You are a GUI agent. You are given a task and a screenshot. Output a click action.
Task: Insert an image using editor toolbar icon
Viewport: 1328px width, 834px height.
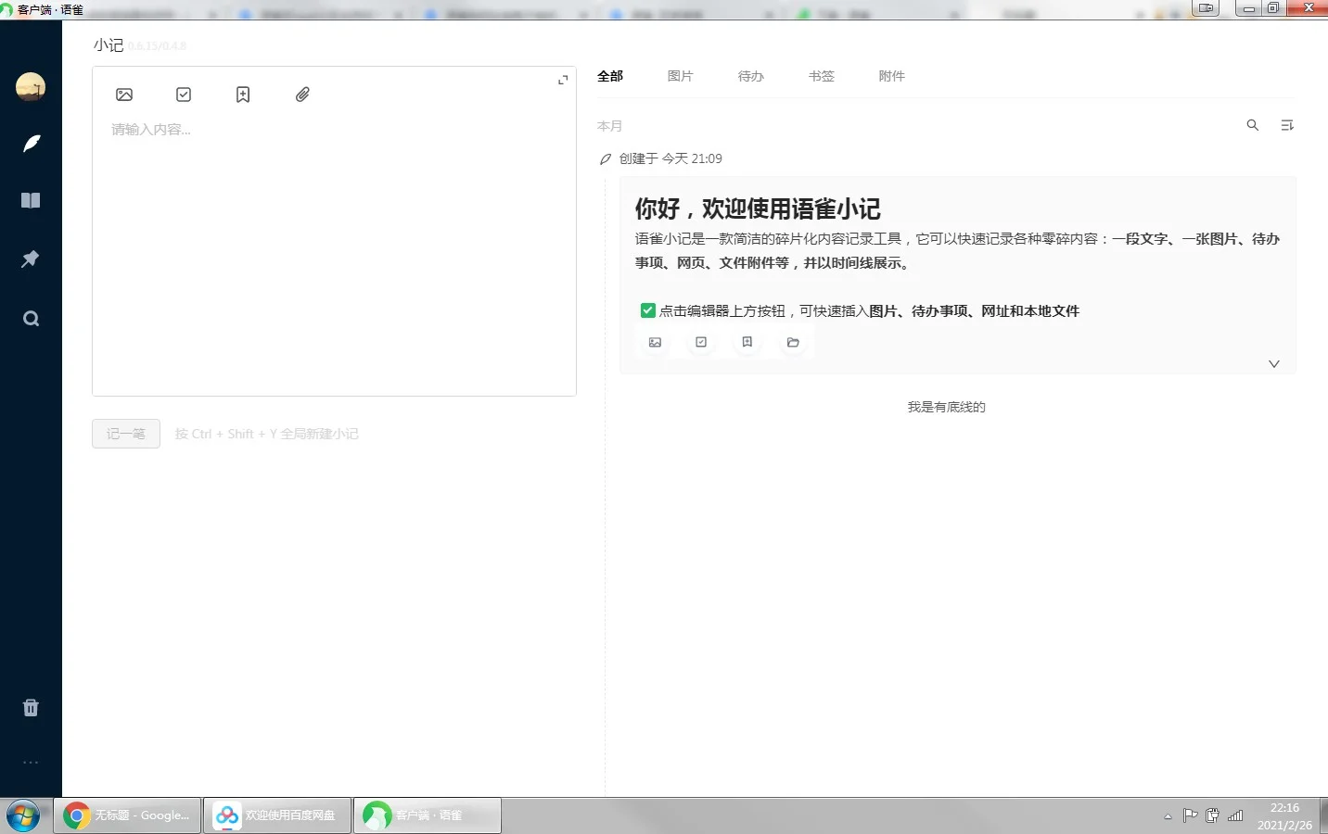[x=124, y=95]
